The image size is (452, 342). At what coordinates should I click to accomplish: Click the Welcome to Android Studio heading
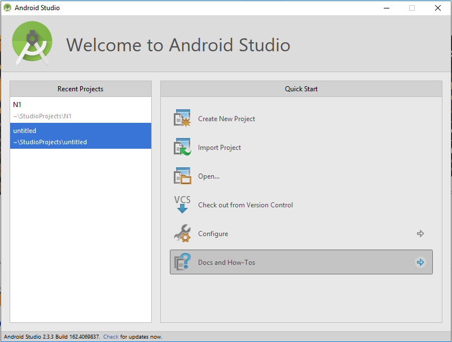[x=178, y=45]
